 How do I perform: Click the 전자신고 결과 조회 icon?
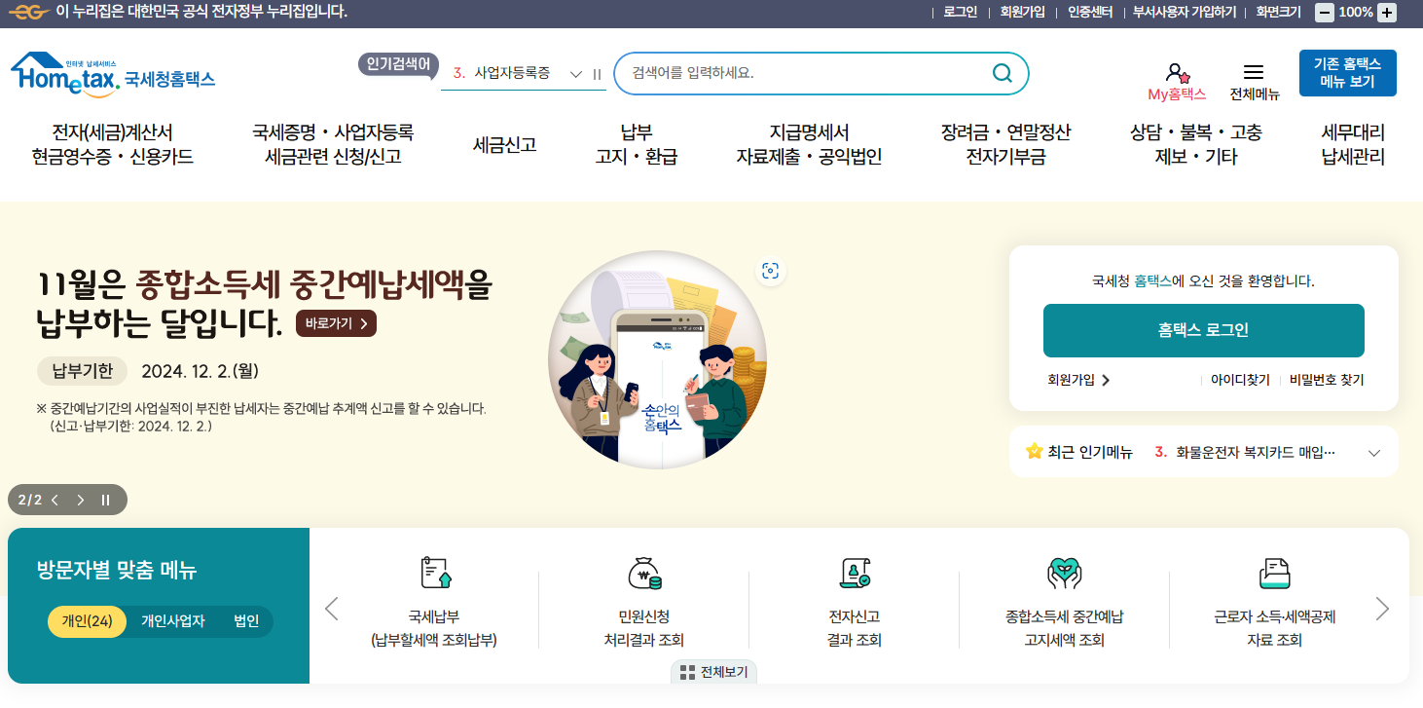tap(855, 573)
